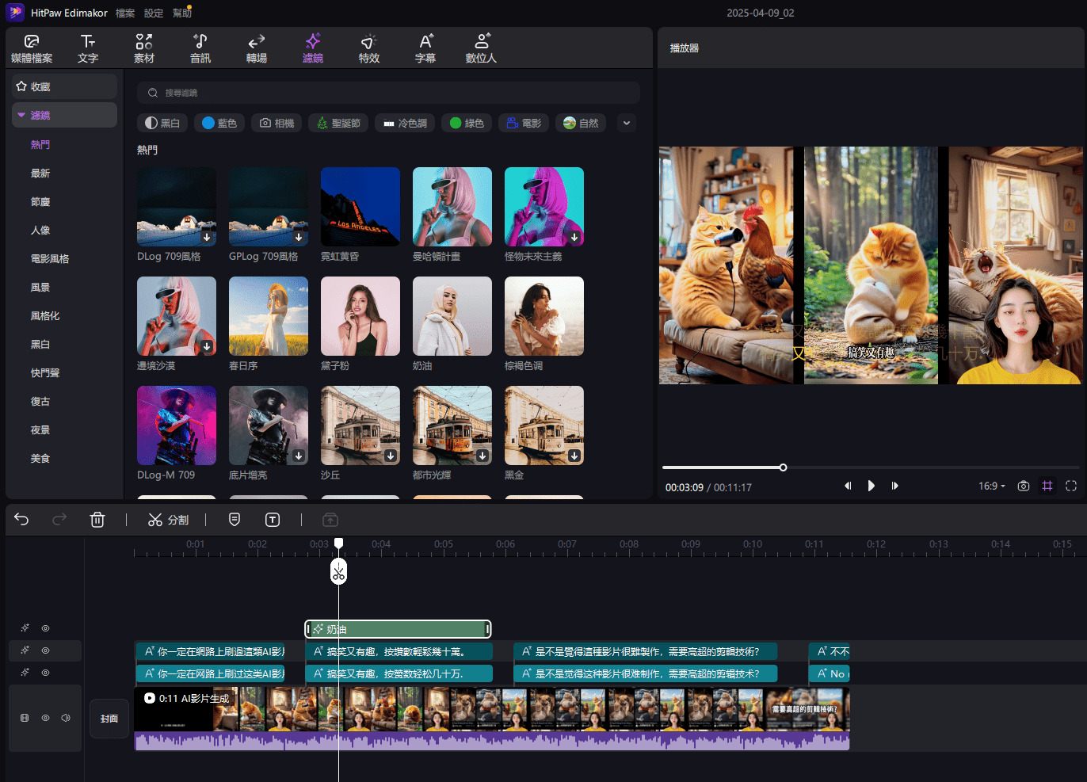The width and height of the screenshot is (1087, 782).
Task: Enter fullscreen preview in player
Action: point(1071,486)
